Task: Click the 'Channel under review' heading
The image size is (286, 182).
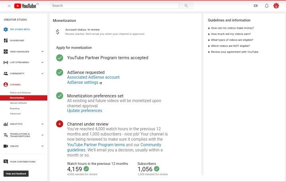Action: tap(88, 124)
